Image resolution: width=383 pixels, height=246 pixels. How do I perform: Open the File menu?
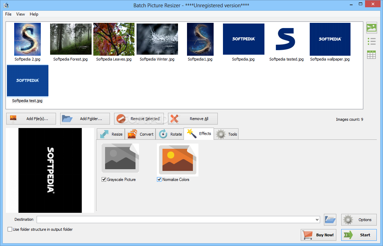8,14
